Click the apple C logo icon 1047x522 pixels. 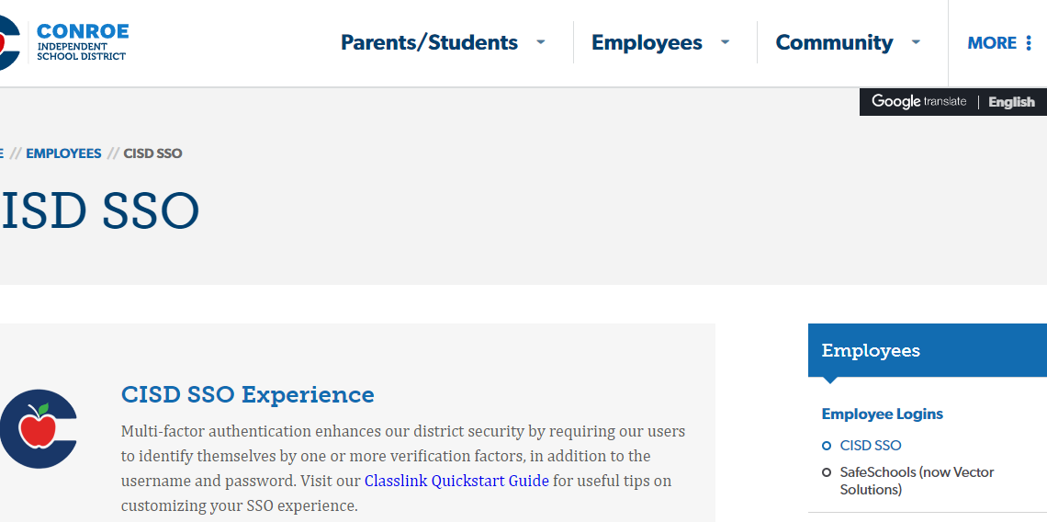click(x=39, y=429)
